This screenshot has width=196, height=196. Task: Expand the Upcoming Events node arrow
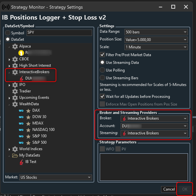(9, 98)
